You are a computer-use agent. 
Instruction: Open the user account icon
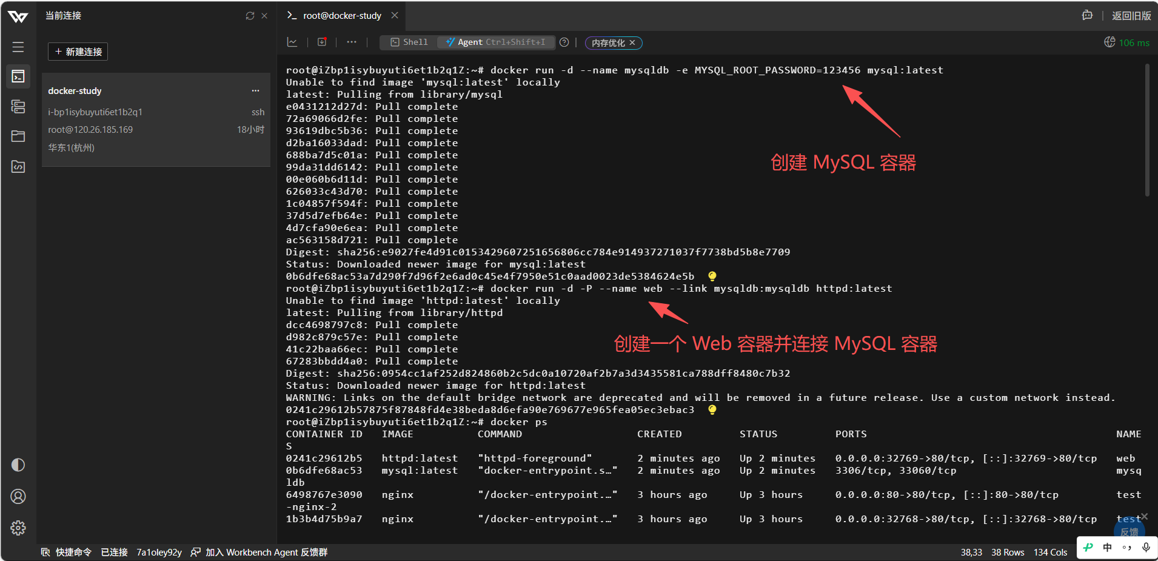pyautogui.click(x=18, y=497)
